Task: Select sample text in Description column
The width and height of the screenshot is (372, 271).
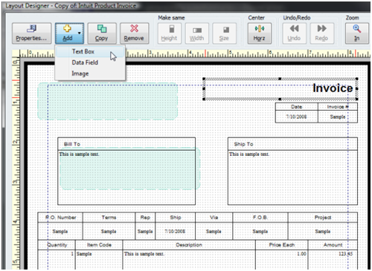Action: [144, 254]
